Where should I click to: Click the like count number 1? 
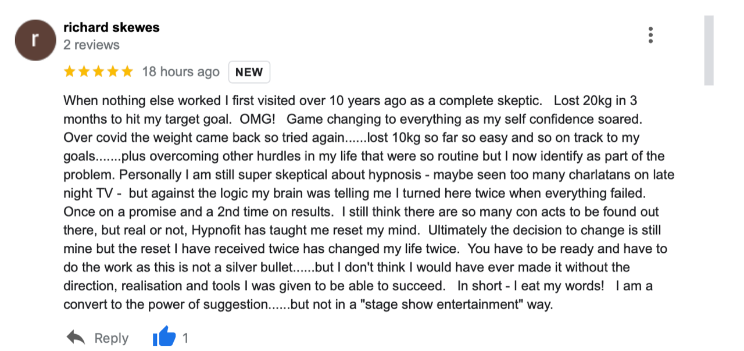pyautogui.click(x=185, y=338)
